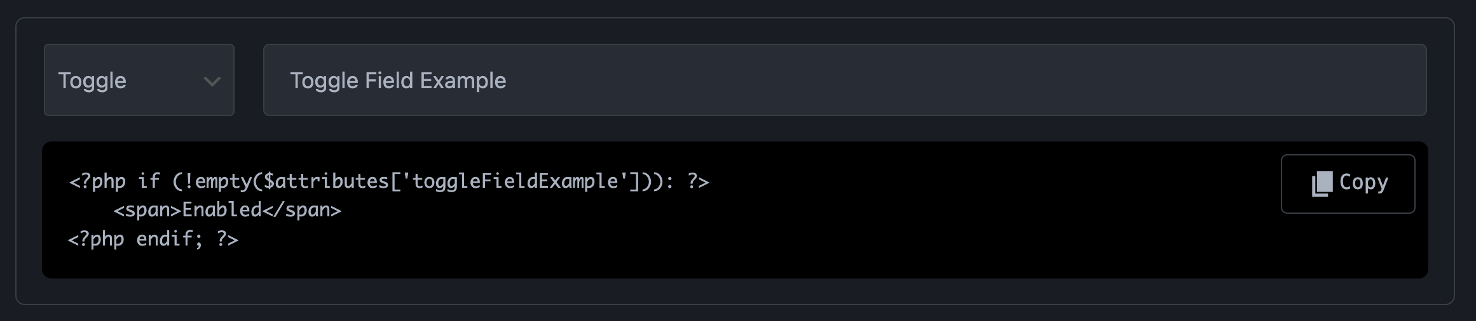Open the Toggle field type dropdown
1476x321 pixels.
pyautogui.click(x=139, y=81)
